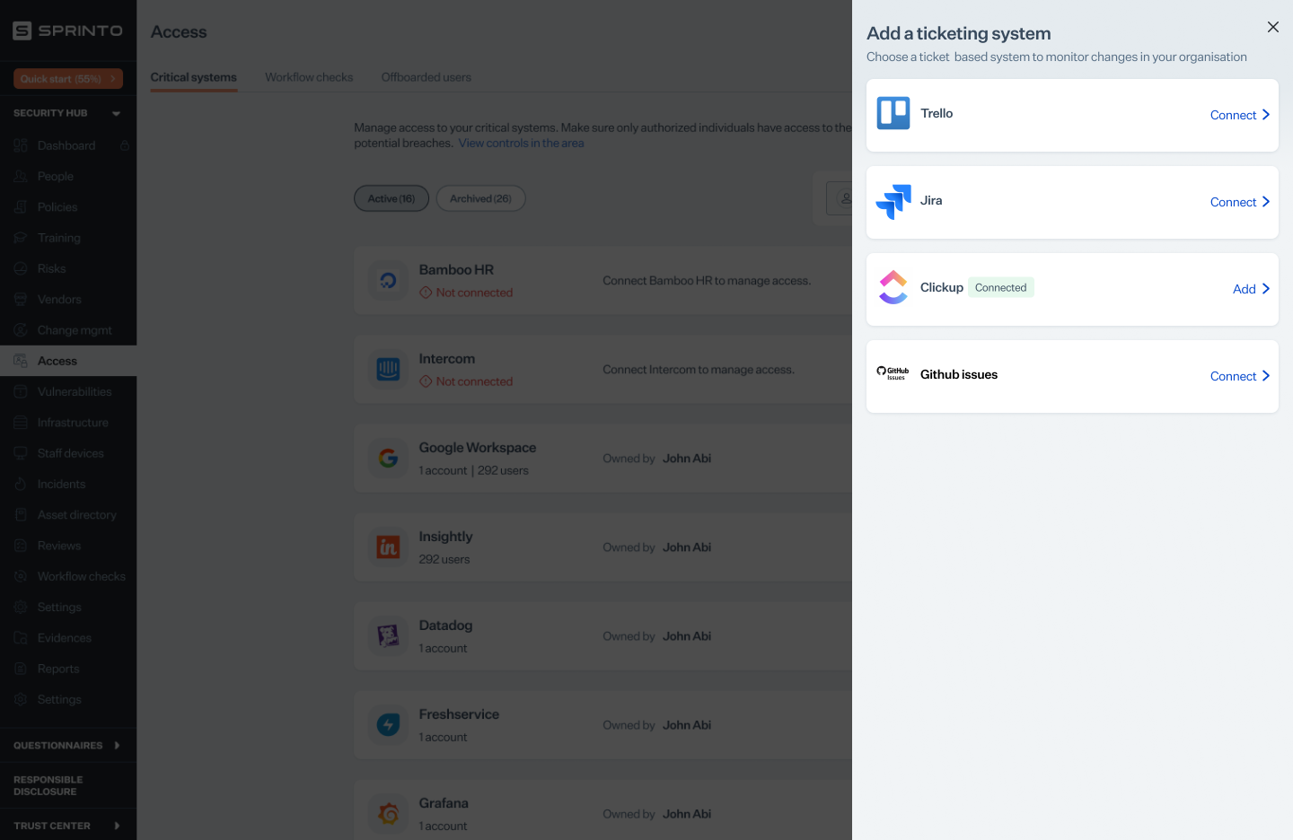This screenshot has height=840, width=1293.
Task: Click the People sidebar icon
Action: [21, 177]
